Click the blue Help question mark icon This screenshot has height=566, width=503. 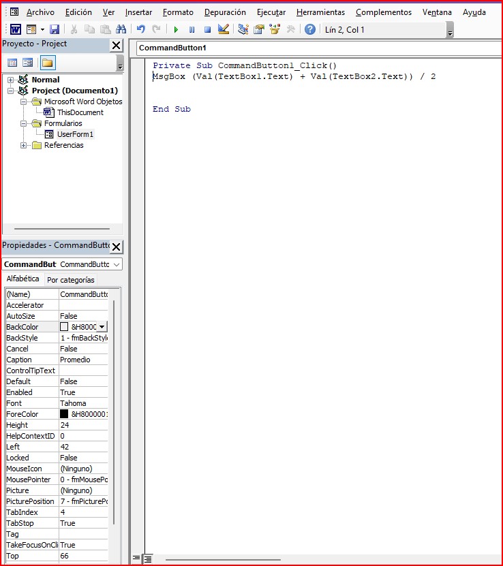tap(310, 29)
